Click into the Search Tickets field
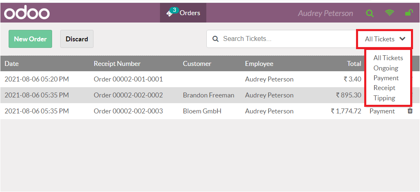Screen dimensions: 420x192 287,39
